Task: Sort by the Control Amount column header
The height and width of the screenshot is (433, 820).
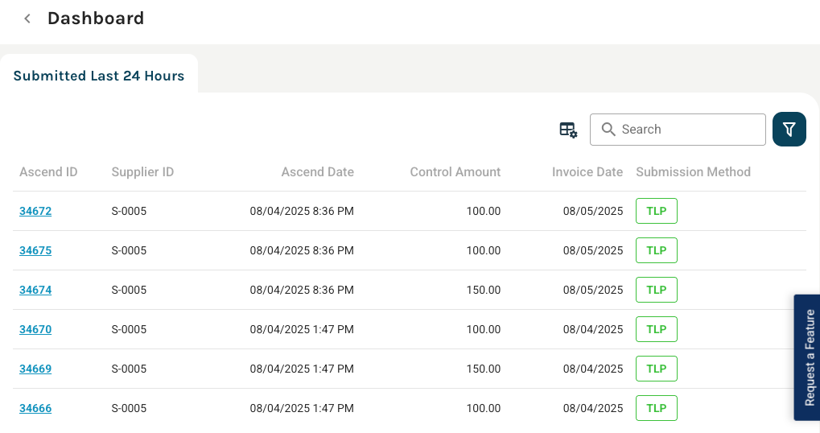Action: [x=455, y=172]
